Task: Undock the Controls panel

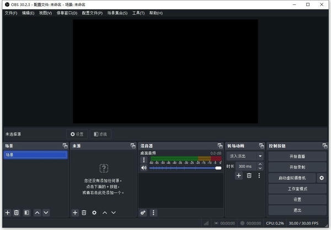Action: coord(325,146)
